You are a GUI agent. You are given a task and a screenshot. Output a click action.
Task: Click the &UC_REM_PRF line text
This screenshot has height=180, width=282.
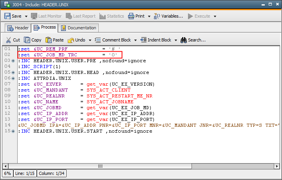pos(69,49)
